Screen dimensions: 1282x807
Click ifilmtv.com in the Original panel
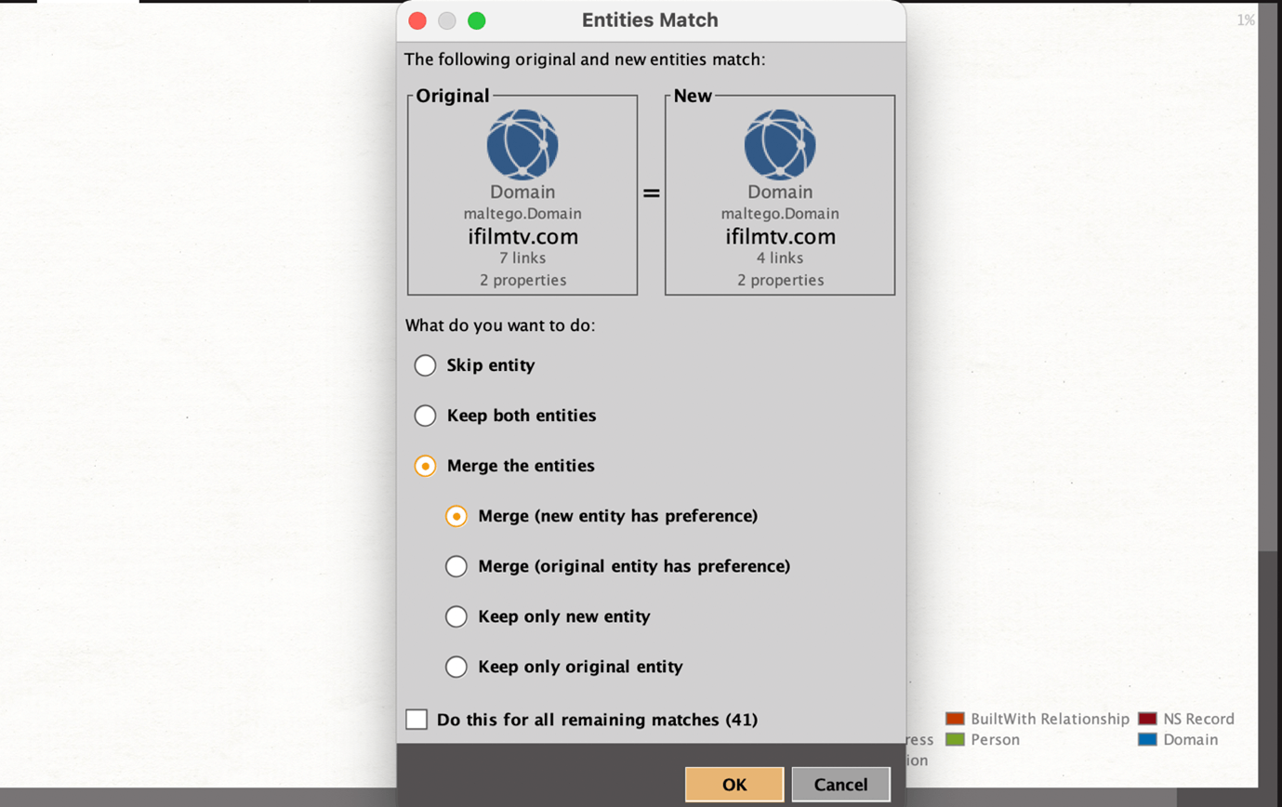[x=522, y=236]
